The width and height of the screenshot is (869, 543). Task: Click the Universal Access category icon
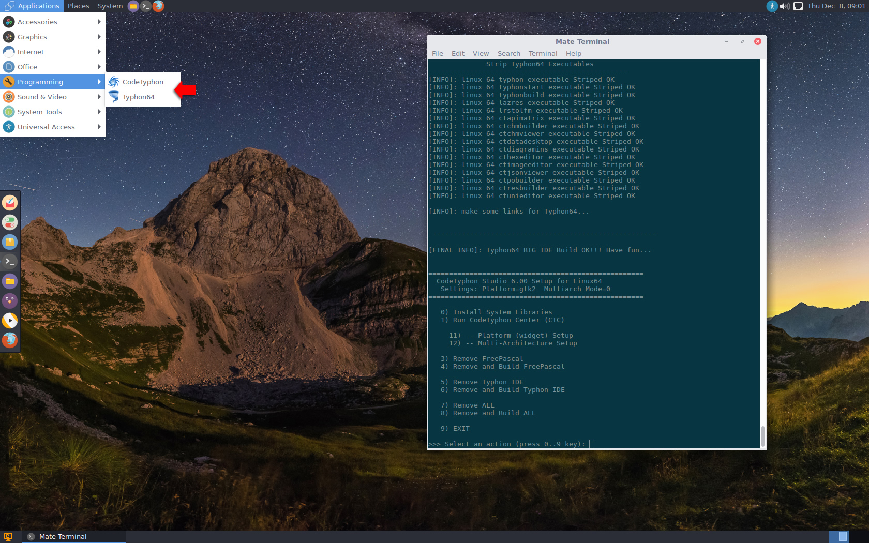9,127
